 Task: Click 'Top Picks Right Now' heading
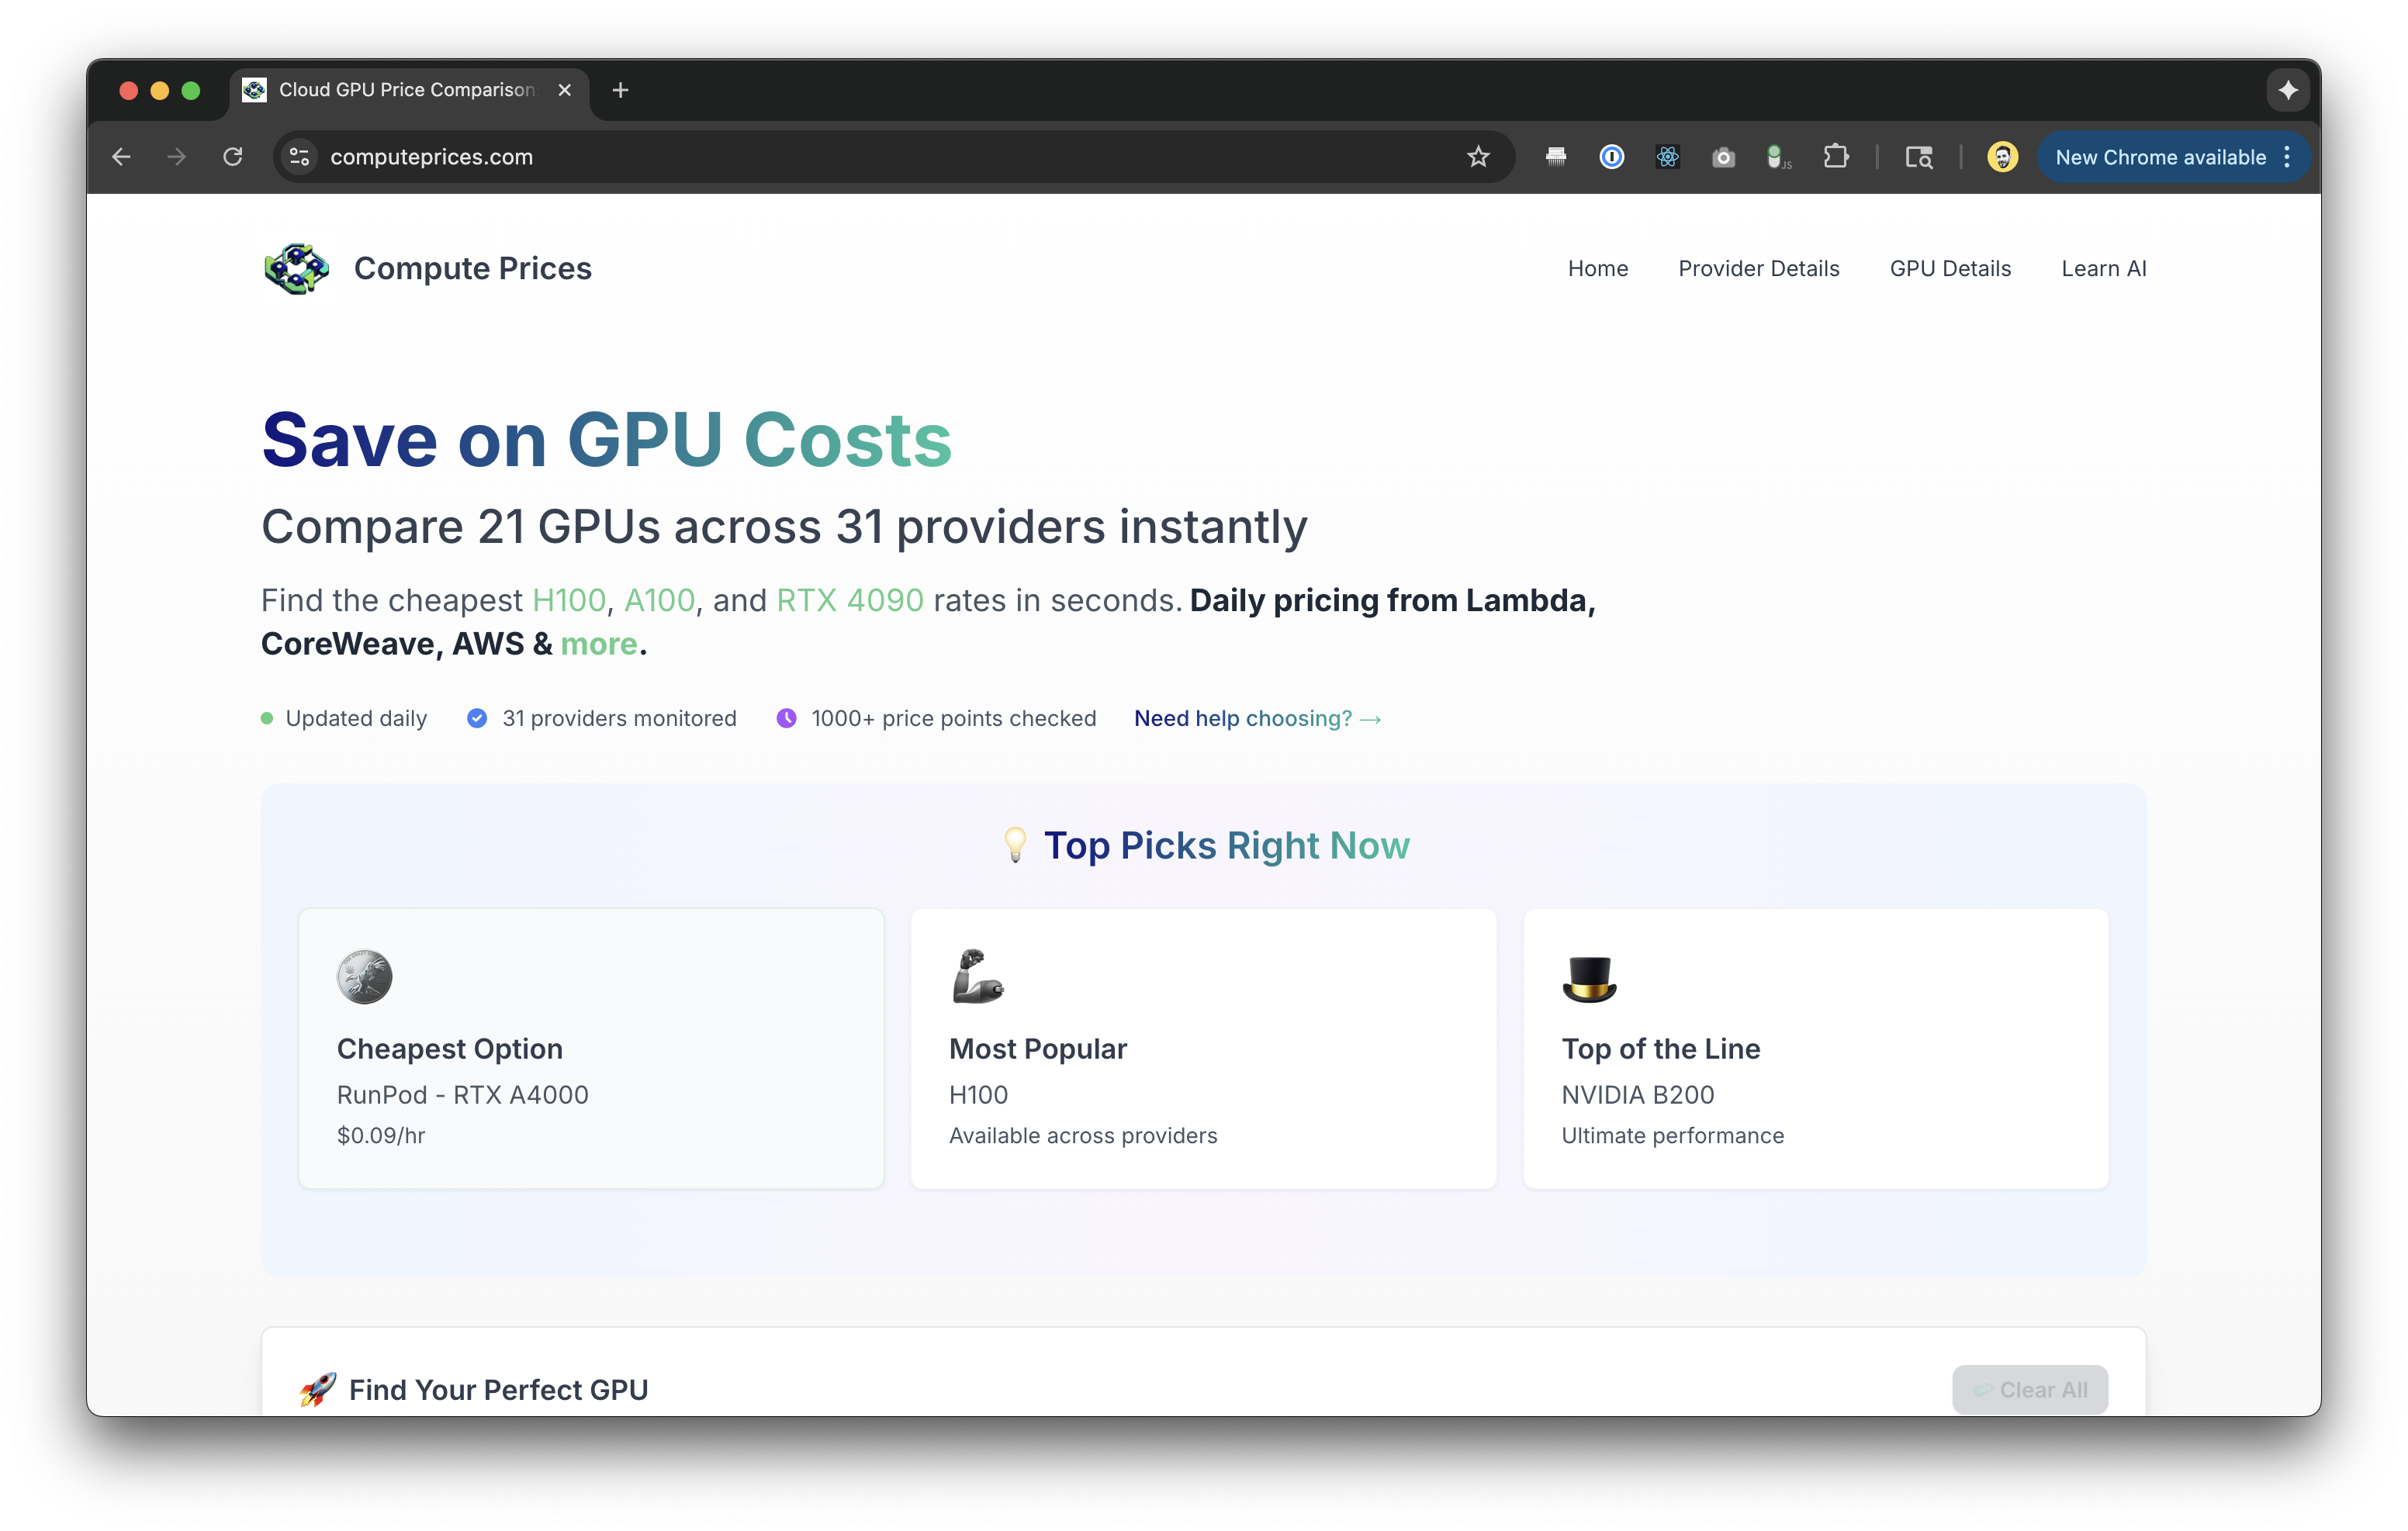(x=1227, y=845)
